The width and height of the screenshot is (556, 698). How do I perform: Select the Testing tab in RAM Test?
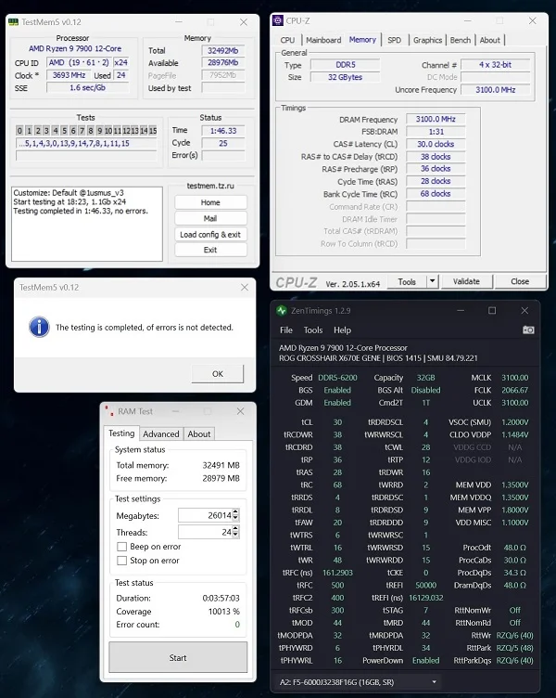[x=121, y=433]
